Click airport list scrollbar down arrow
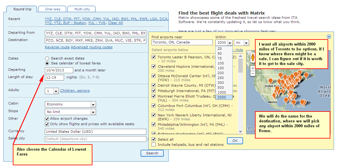Image resolution: width=348 pixels, height=168 pixels. click(x=240, y=132)
